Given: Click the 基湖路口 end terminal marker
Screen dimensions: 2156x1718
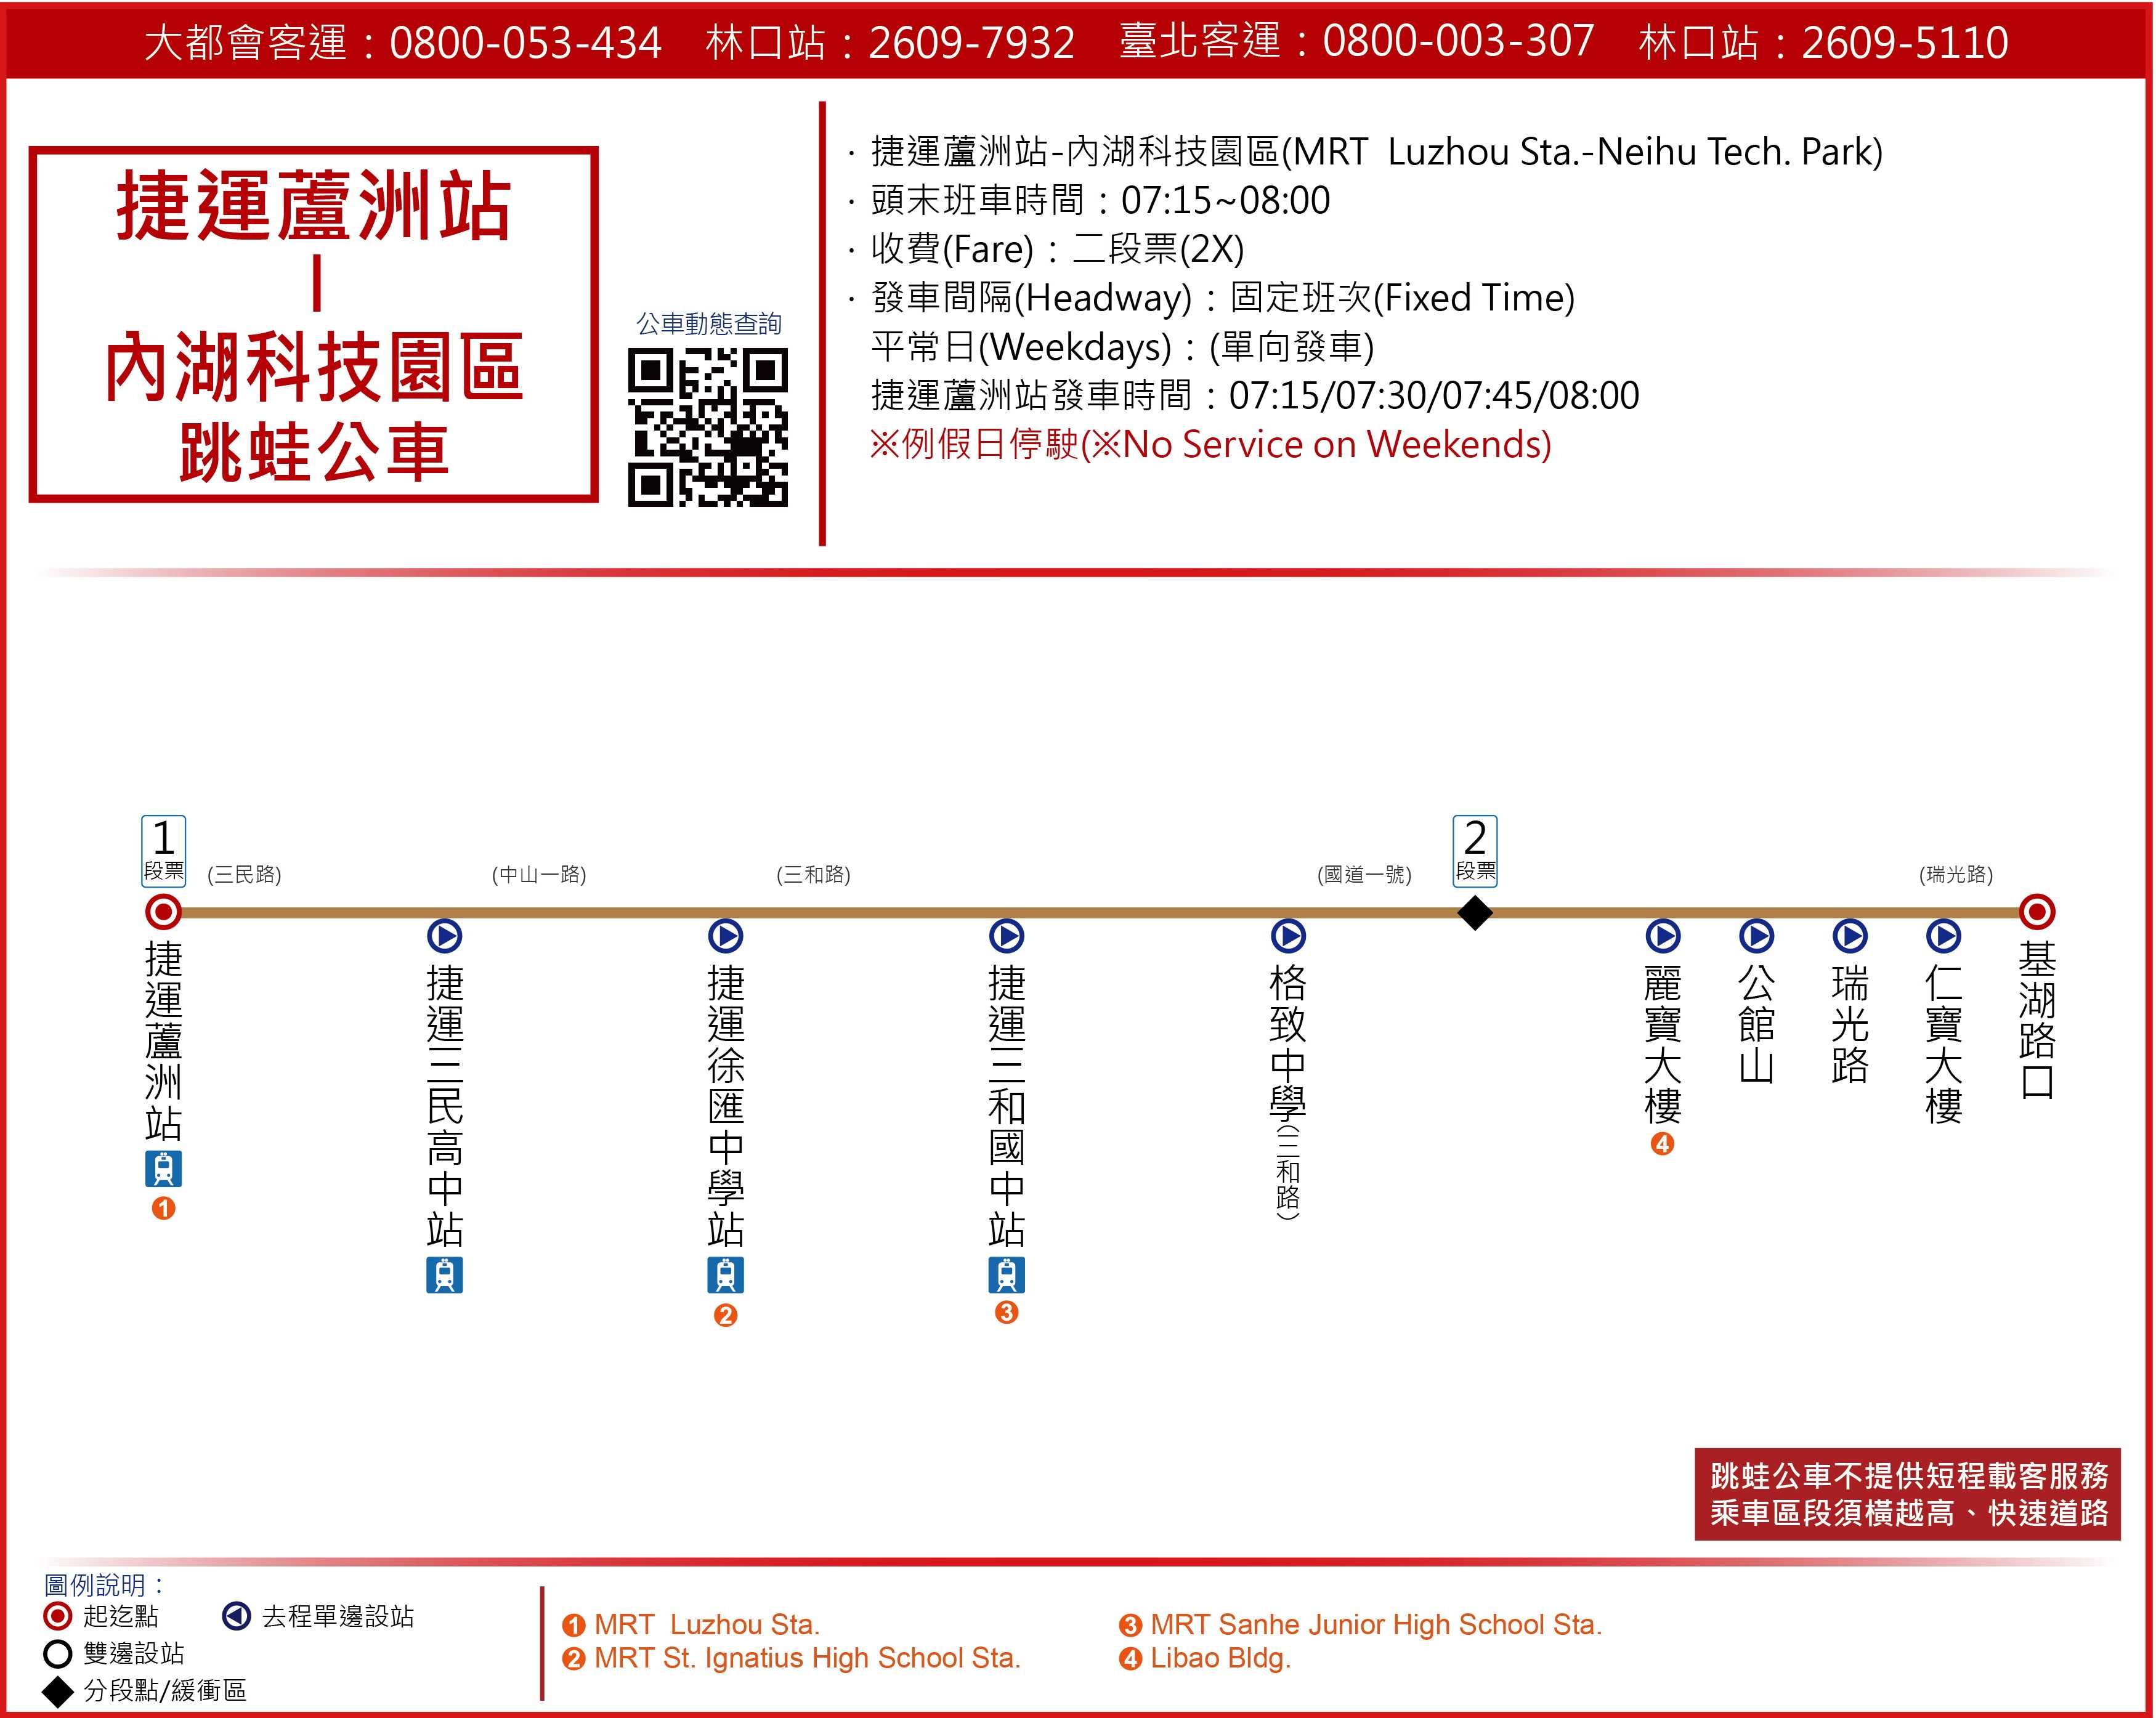Looking at the screenshot, I should tap(2037, 912).
